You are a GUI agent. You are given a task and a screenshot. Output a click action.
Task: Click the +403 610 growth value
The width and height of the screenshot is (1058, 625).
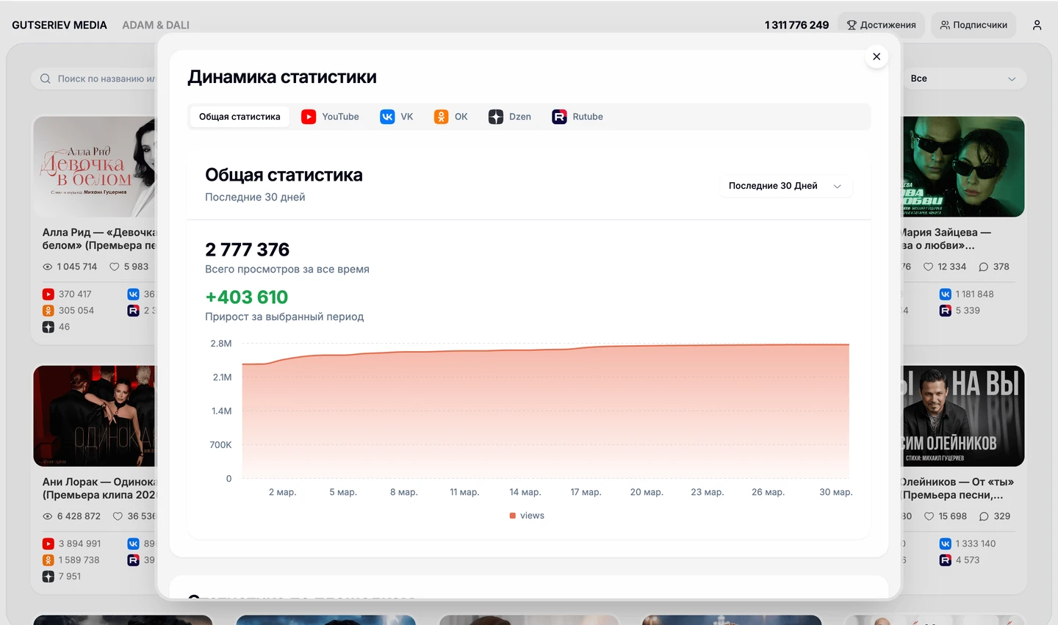[x=247, y=297]
